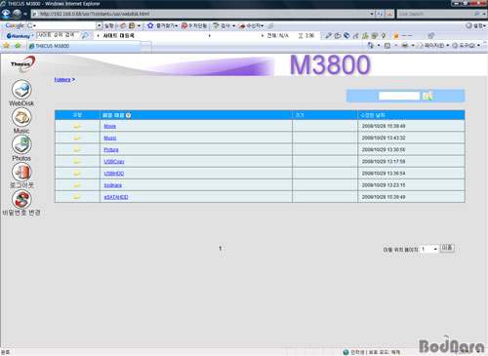Open the USBCopy folder link

click(114, 162)
